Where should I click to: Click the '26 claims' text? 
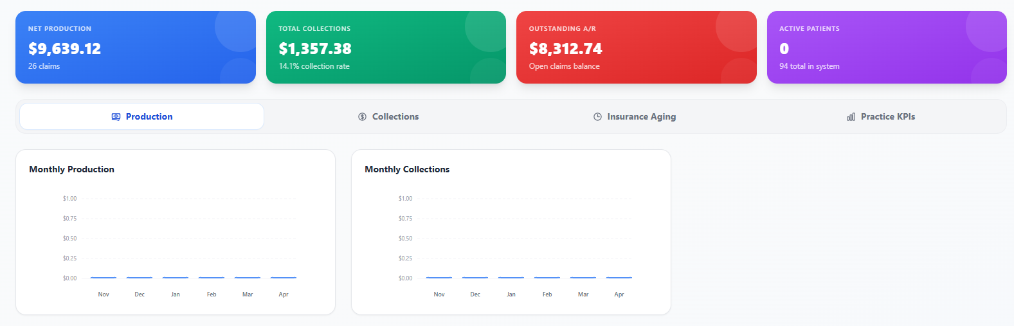44,66
